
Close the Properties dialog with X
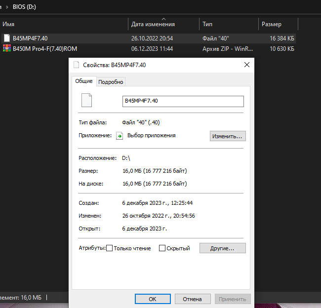247,65
